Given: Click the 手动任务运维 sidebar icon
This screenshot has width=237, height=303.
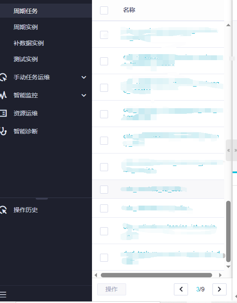Looking at the screenshot, I should click(3, 77).
